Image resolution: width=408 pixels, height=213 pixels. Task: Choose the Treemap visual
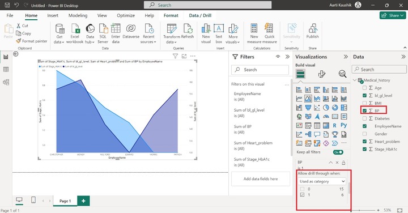(344, 108)
